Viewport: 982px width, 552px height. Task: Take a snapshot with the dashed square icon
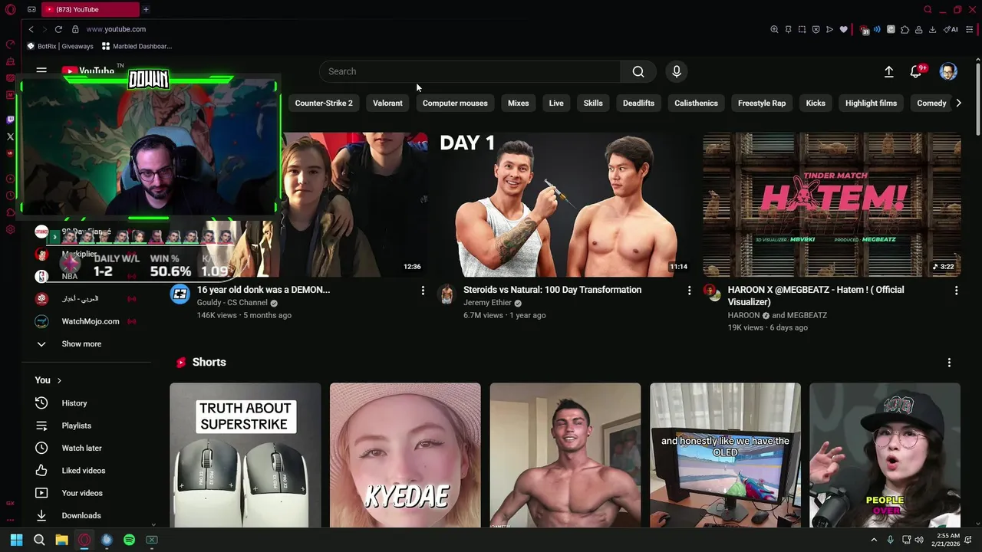802,29
